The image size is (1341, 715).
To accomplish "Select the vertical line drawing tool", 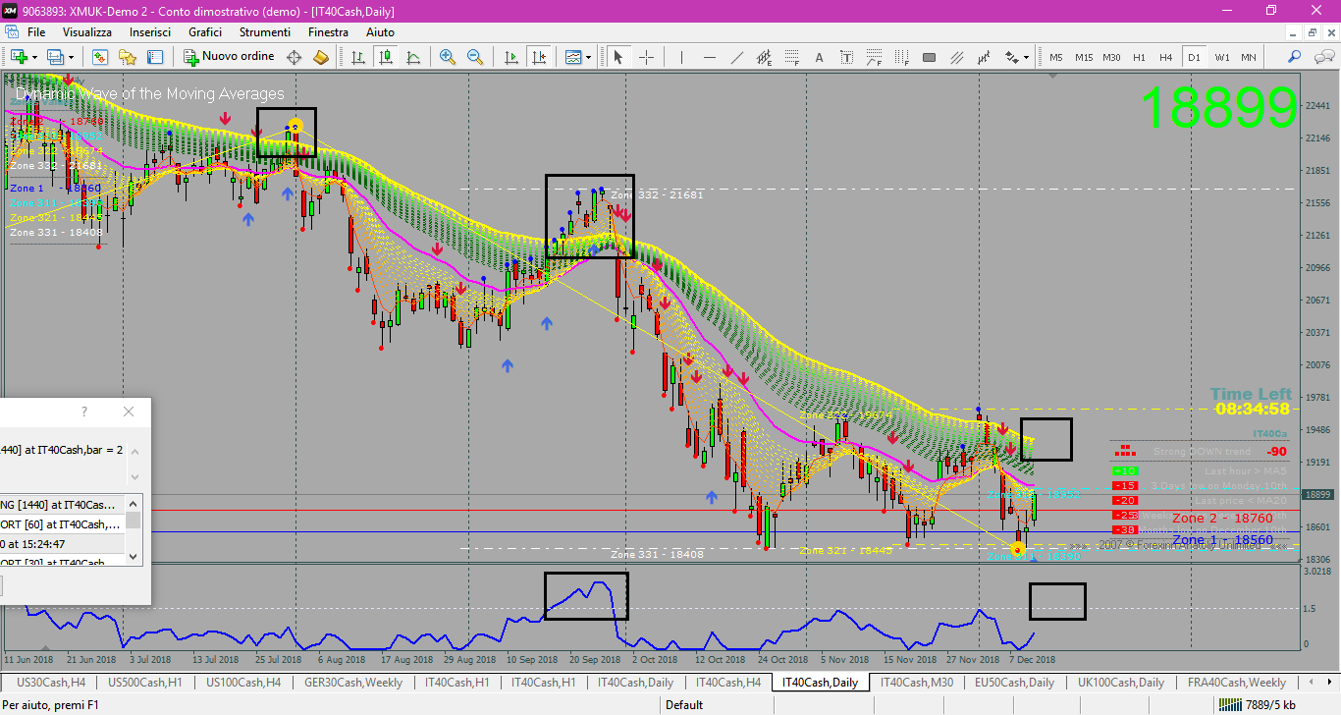I will 681,57.
